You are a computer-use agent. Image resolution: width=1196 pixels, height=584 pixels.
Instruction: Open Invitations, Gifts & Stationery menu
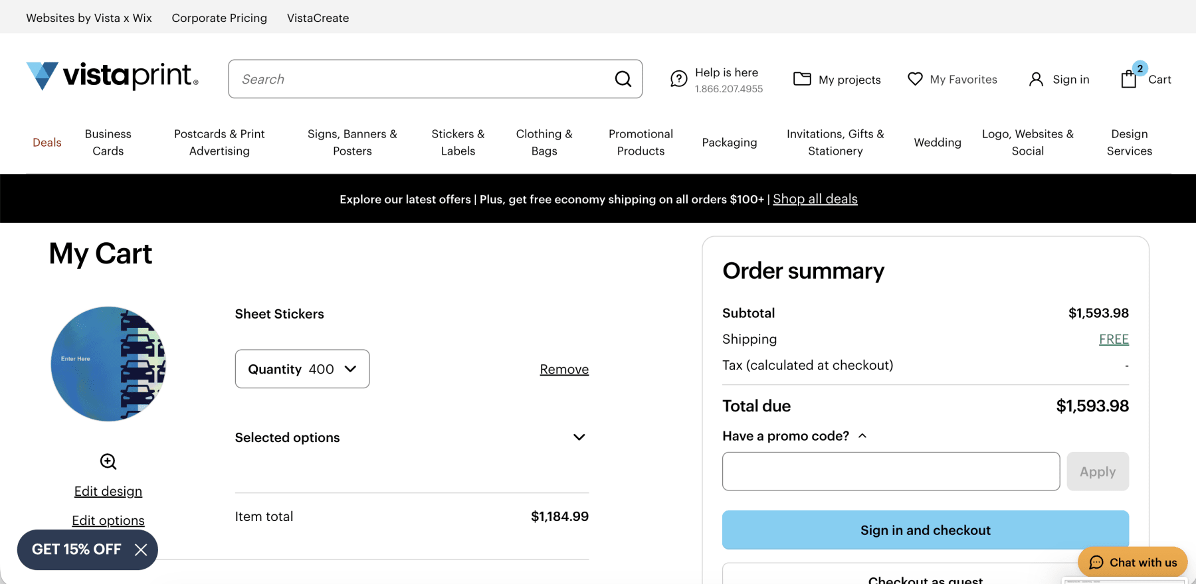tap(835, 143)
